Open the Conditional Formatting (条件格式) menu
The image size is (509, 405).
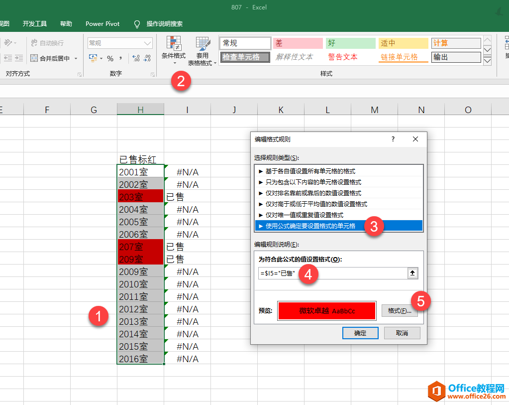tap(173, 50)
